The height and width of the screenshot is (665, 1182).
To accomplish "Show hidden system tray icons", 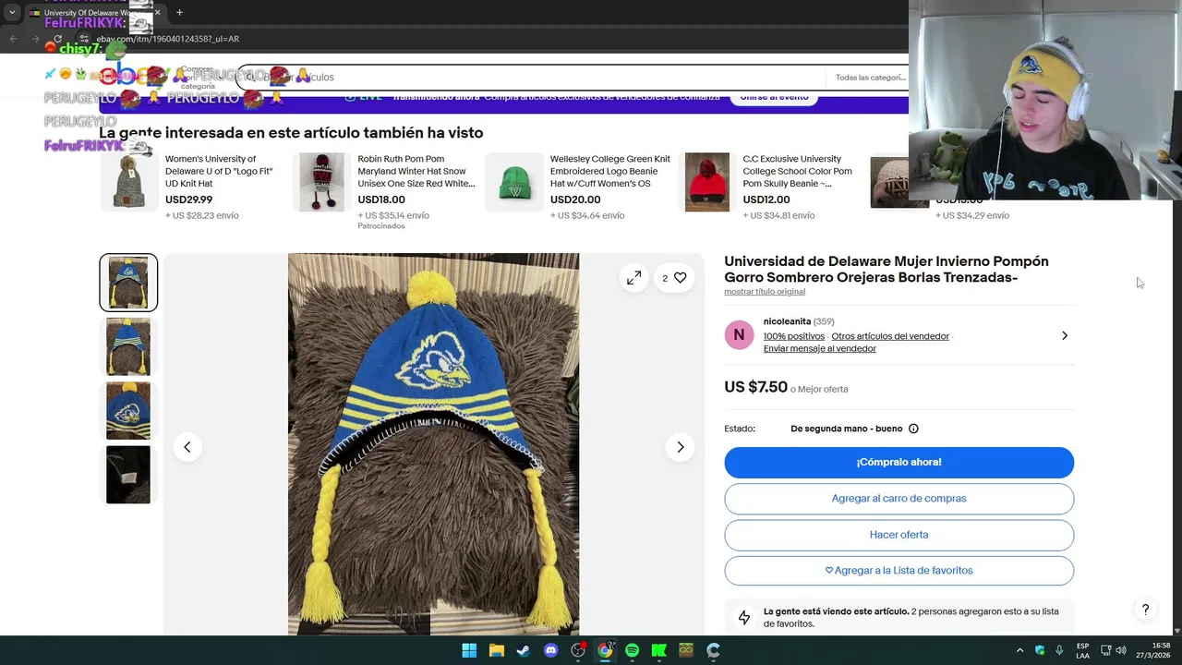I will coord(1019,650).
